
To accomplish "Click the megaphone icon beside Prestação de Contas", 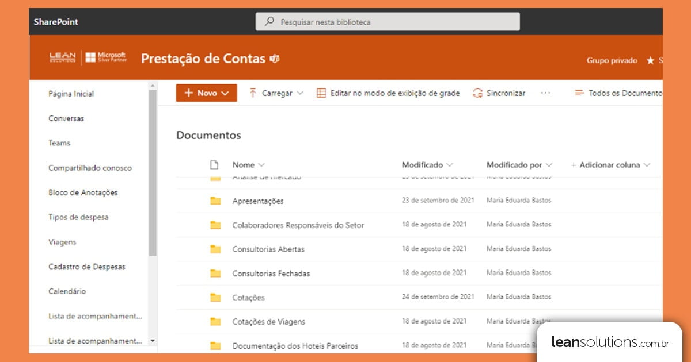I will click(x=275, y=58).
